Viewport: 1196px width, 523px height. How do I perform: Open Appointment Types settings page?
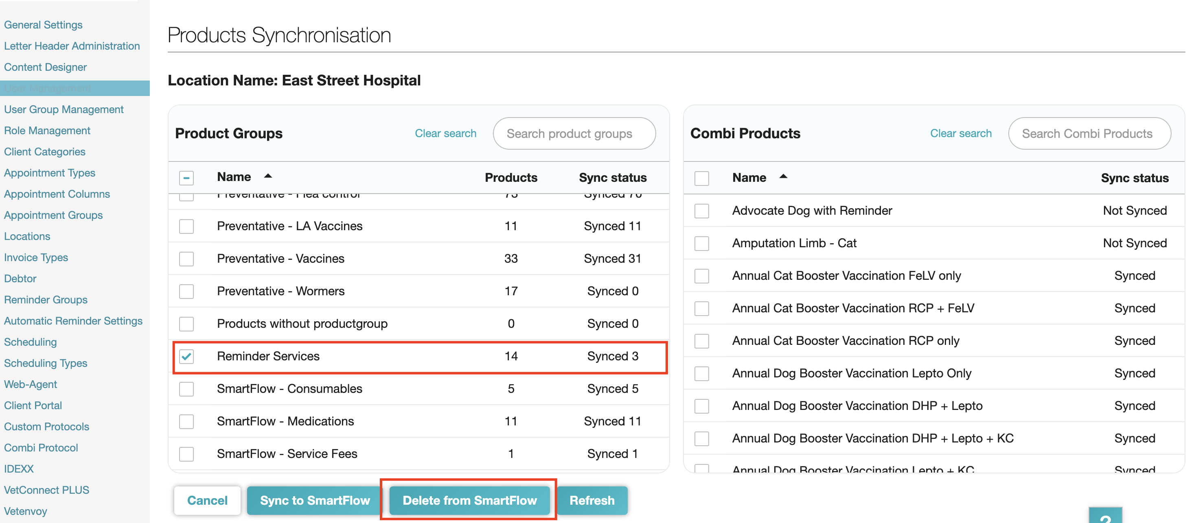point(50,172)
